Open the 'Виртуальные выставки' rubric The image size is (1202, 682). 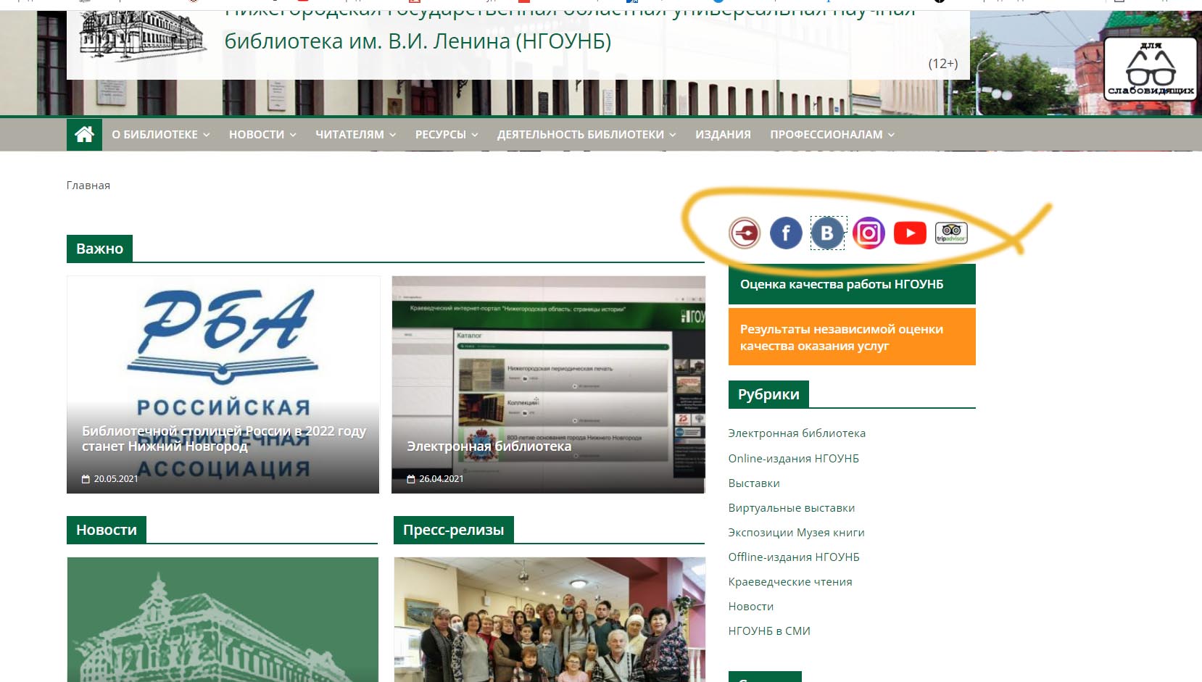792,508
